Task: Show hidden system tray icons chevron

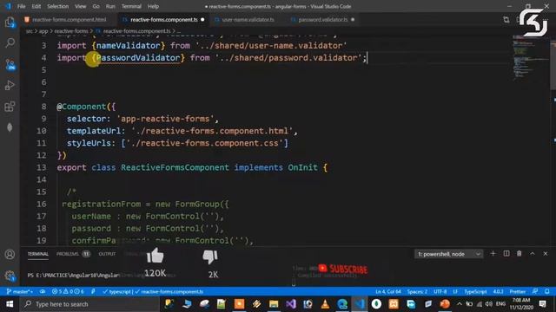Action: pyautogui.click(x=460, y=304)
